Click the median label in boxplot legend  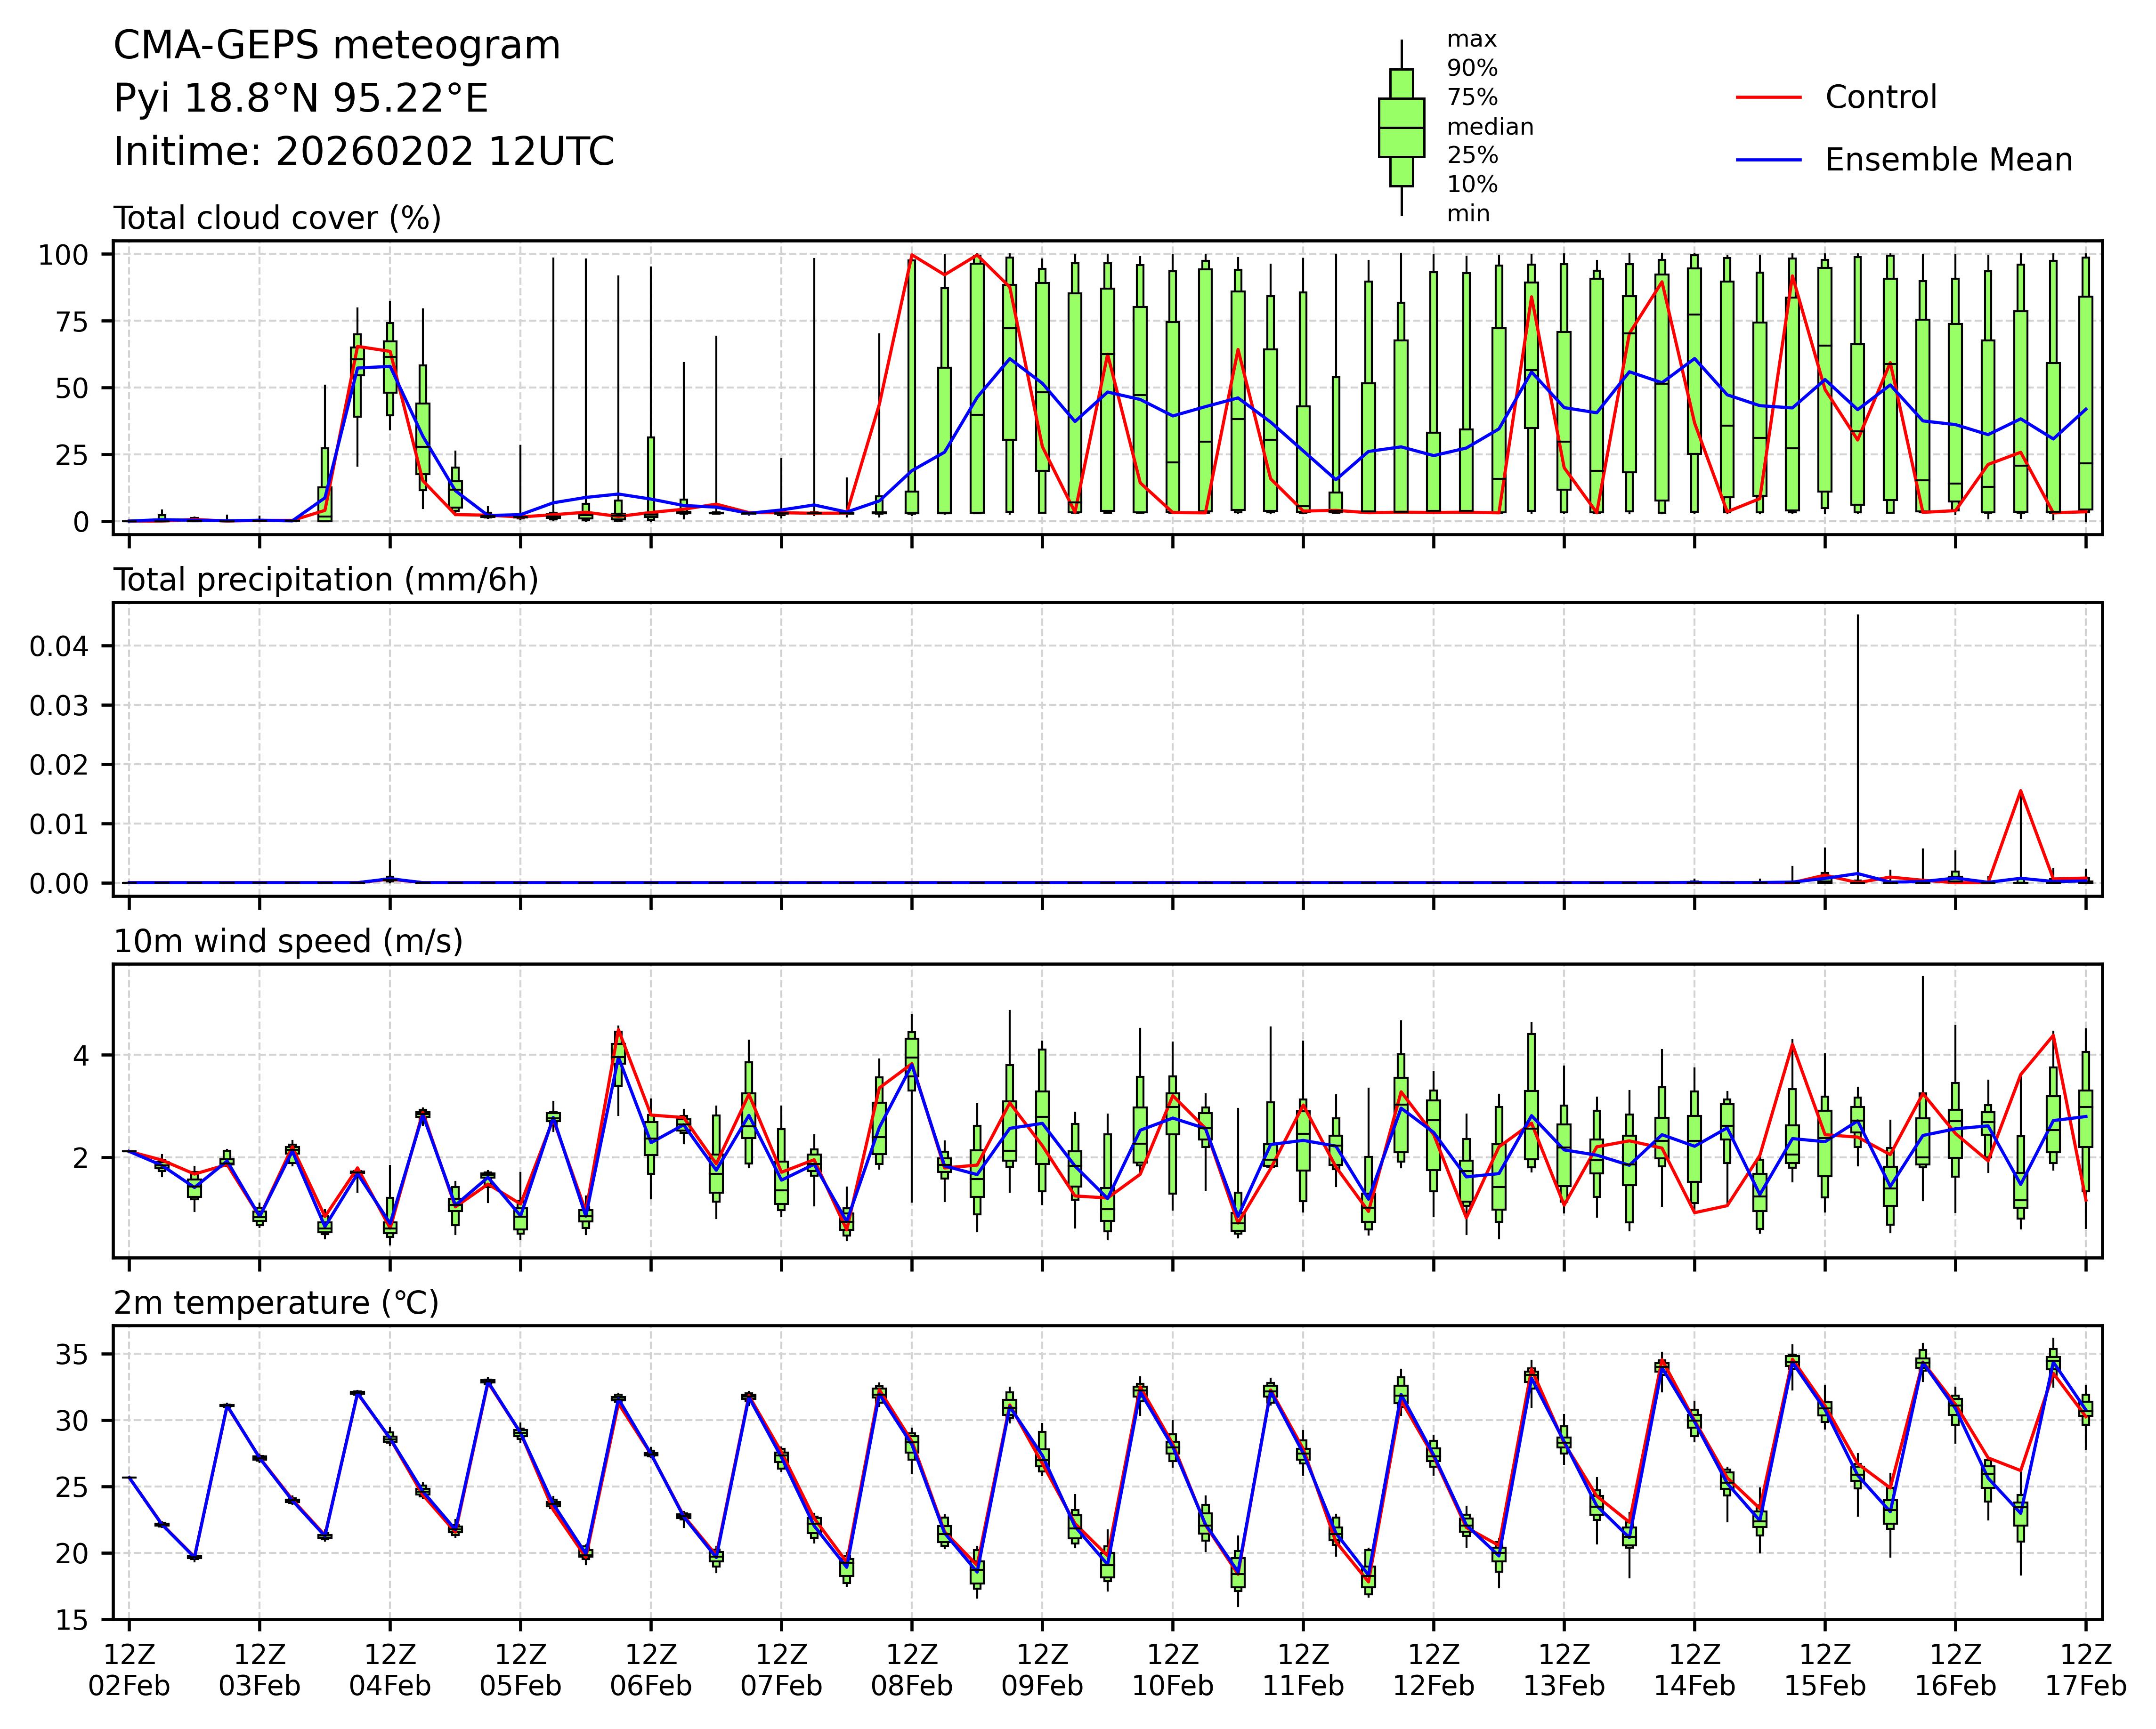(x=1490, y=127)
